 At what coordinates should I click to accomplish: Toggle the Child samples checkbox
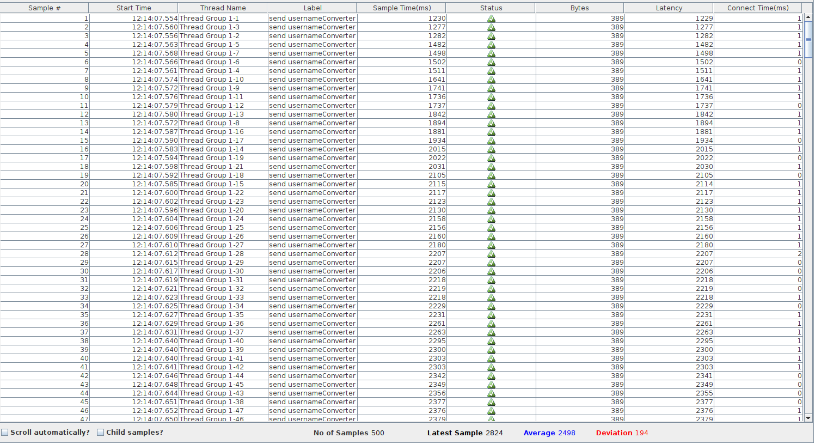pyautogui.click(x=101, y=433)
